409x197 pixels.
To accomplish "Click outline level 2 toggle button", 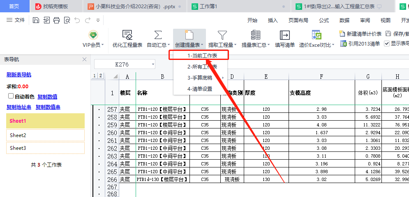I will tap(101, 76).
